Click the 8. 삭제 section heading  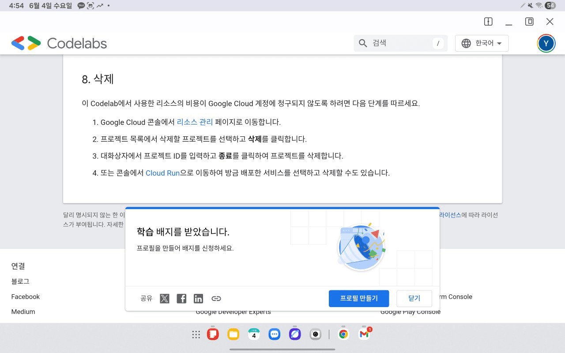[98, 79]
